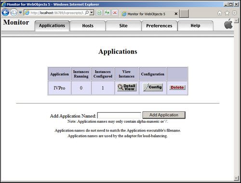This screenshot has width=241, height=183.
Task: Switch to the Preferences tab
Action: [159, 26]
